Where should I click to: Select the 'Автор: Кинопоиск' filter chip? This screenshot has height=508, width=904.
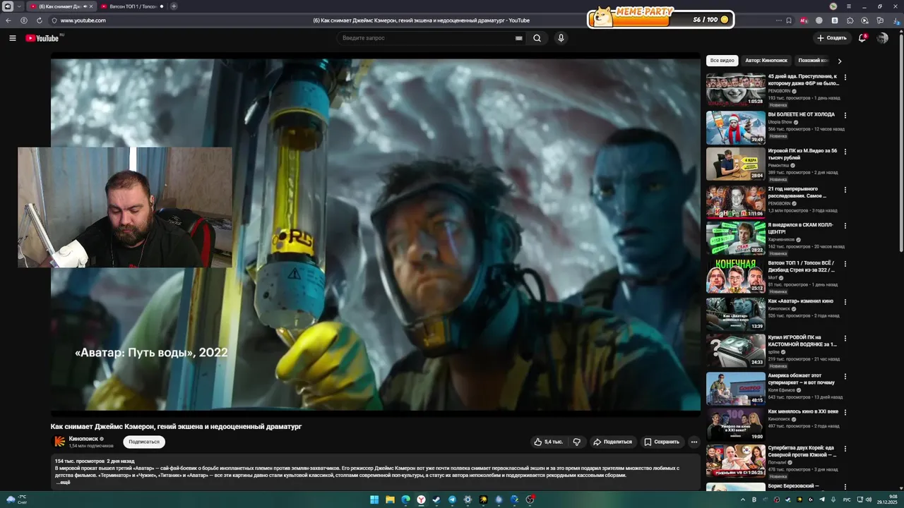(x=766, y=61)
